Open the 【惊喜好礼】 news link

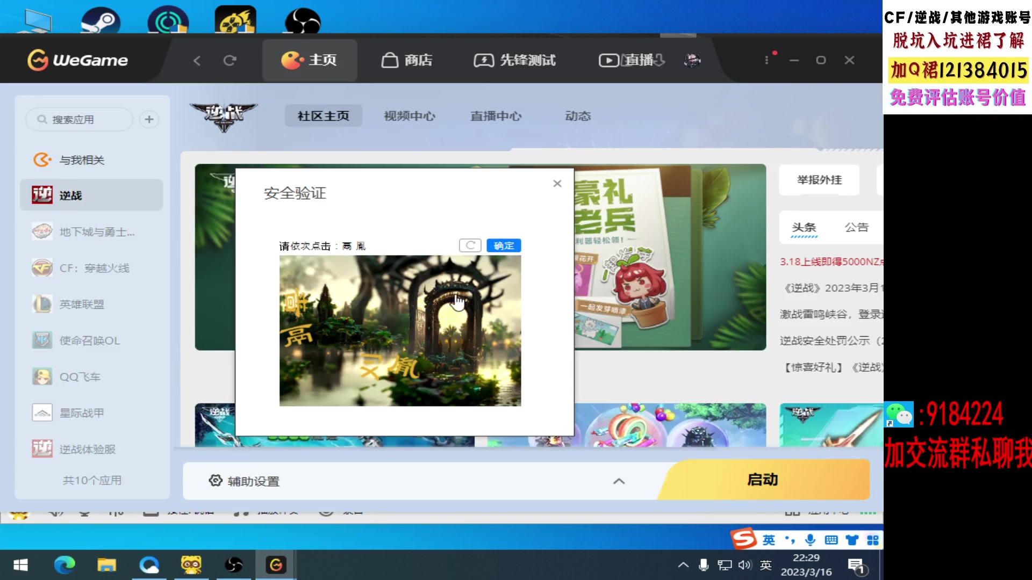point(832,367)
